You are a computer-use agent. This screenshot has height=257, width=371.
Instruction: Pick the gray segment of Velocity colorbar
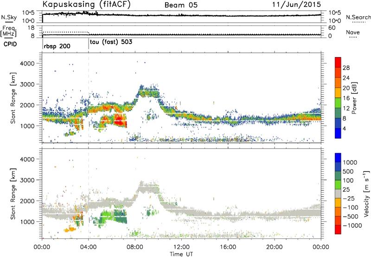coord(338,193)
